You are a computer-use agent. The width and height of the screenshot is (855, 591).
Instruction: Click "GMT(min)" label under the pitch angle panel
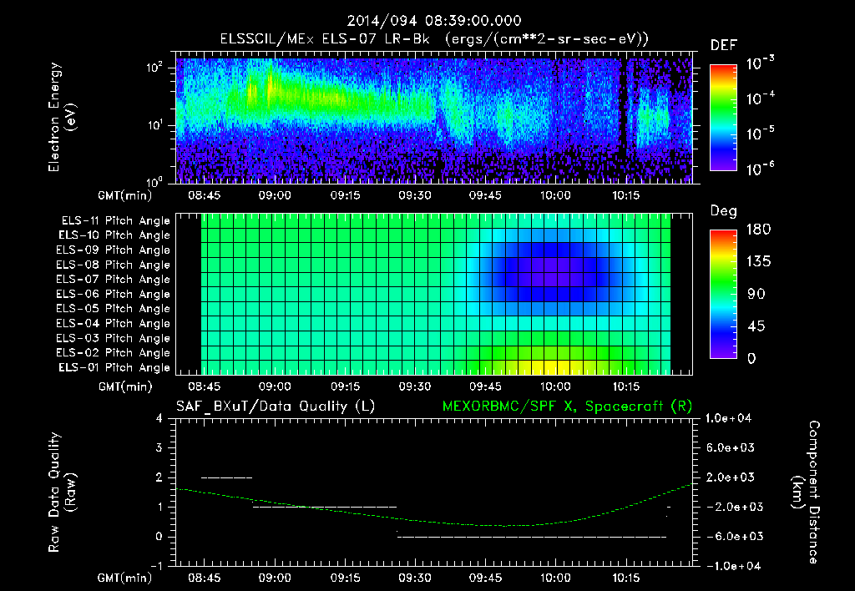click(125, 387)
